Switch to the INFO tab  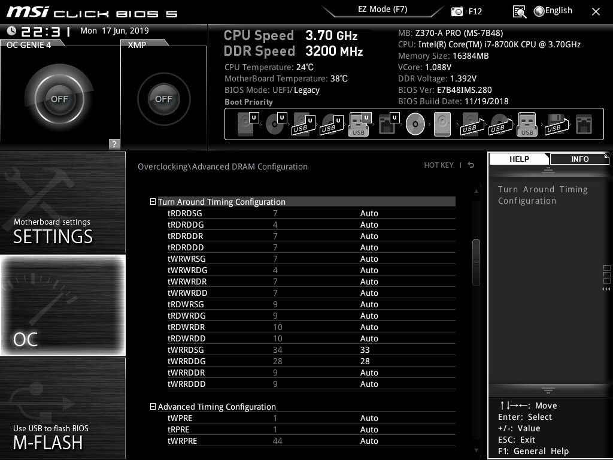click(x=579, y=159)
